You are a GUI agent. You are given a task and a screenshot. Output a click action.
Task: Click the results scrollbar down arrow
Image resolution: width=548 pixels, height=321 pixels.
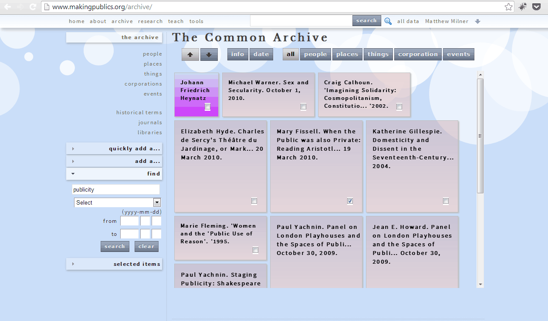pyautogui.click(x=480, y=285)
